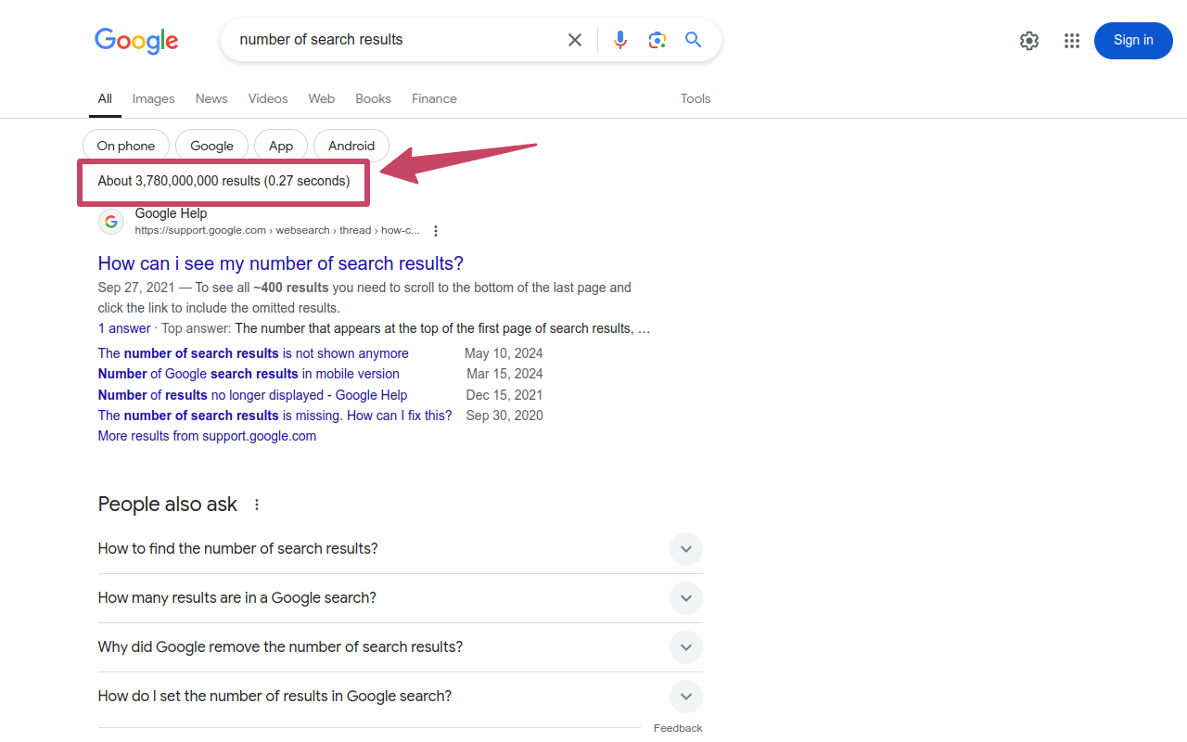
Task: Open three-dot menu beside People also ask
Action: click(257, 505)
